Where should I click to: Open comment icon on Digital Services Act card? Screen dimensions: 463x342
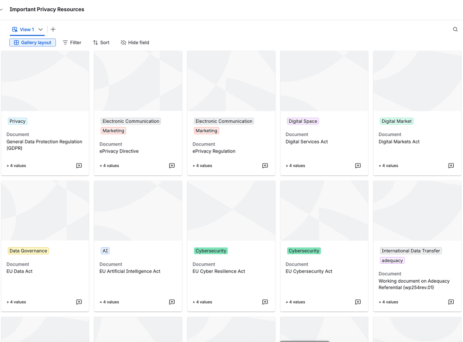coord(358,166)
